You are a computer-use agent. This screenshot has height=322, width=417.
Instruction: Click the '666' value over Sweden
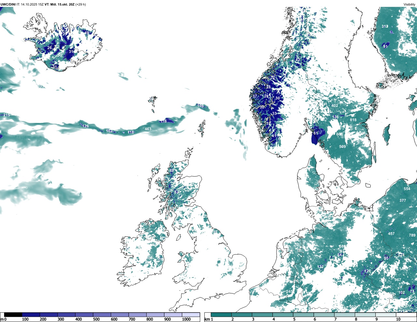pyautogui.click(x=339, y=134)
